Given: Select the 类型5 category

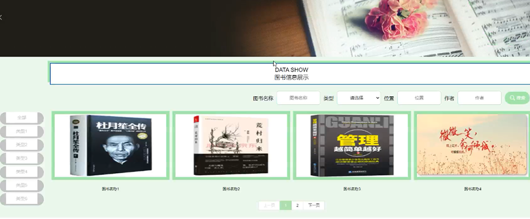Looking at the screenshot, I should (x=21, y=185).
